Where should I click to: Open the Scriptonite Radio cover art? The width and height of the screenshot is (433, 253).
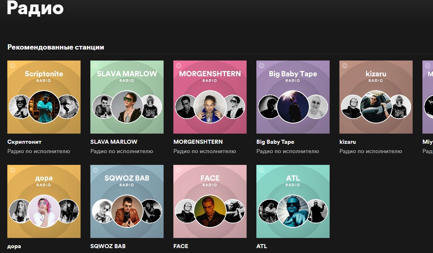click(44, 97)
